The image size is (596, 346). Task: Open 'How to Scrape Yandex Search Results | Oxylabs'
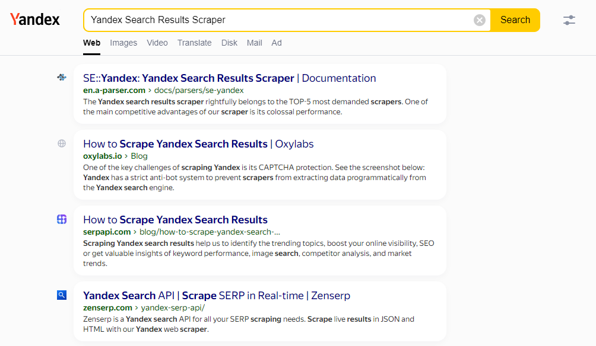[x=198, y=143]
